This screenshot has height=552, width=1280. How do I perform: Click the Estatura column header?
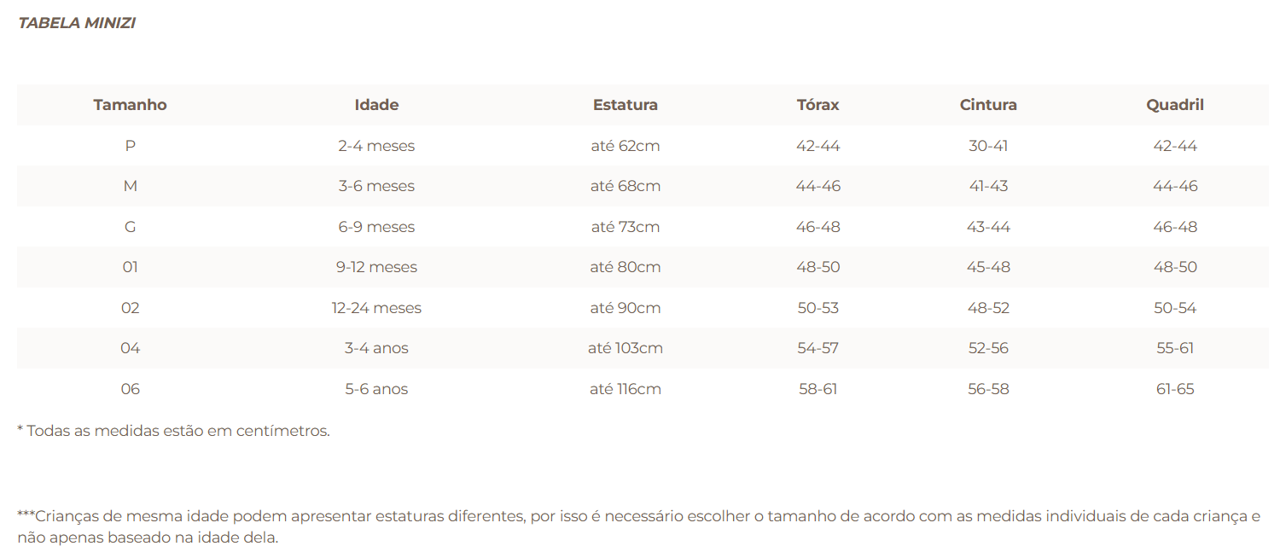pos(625,105)
